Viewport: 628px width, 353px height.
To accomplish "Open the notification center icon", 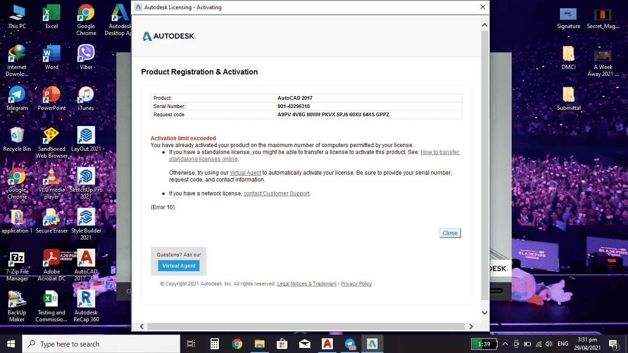I will click(x=613, y=344).
